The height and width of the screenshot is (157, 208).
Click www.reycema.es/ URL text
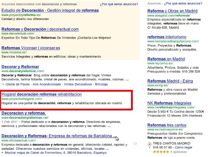coord(160,63)
